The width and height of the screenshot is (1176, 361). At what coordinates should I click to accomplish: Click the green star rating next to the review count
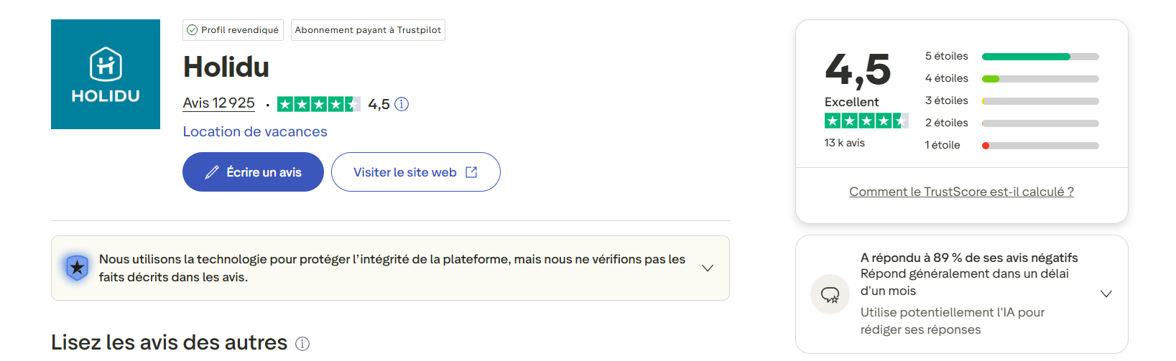318,104
